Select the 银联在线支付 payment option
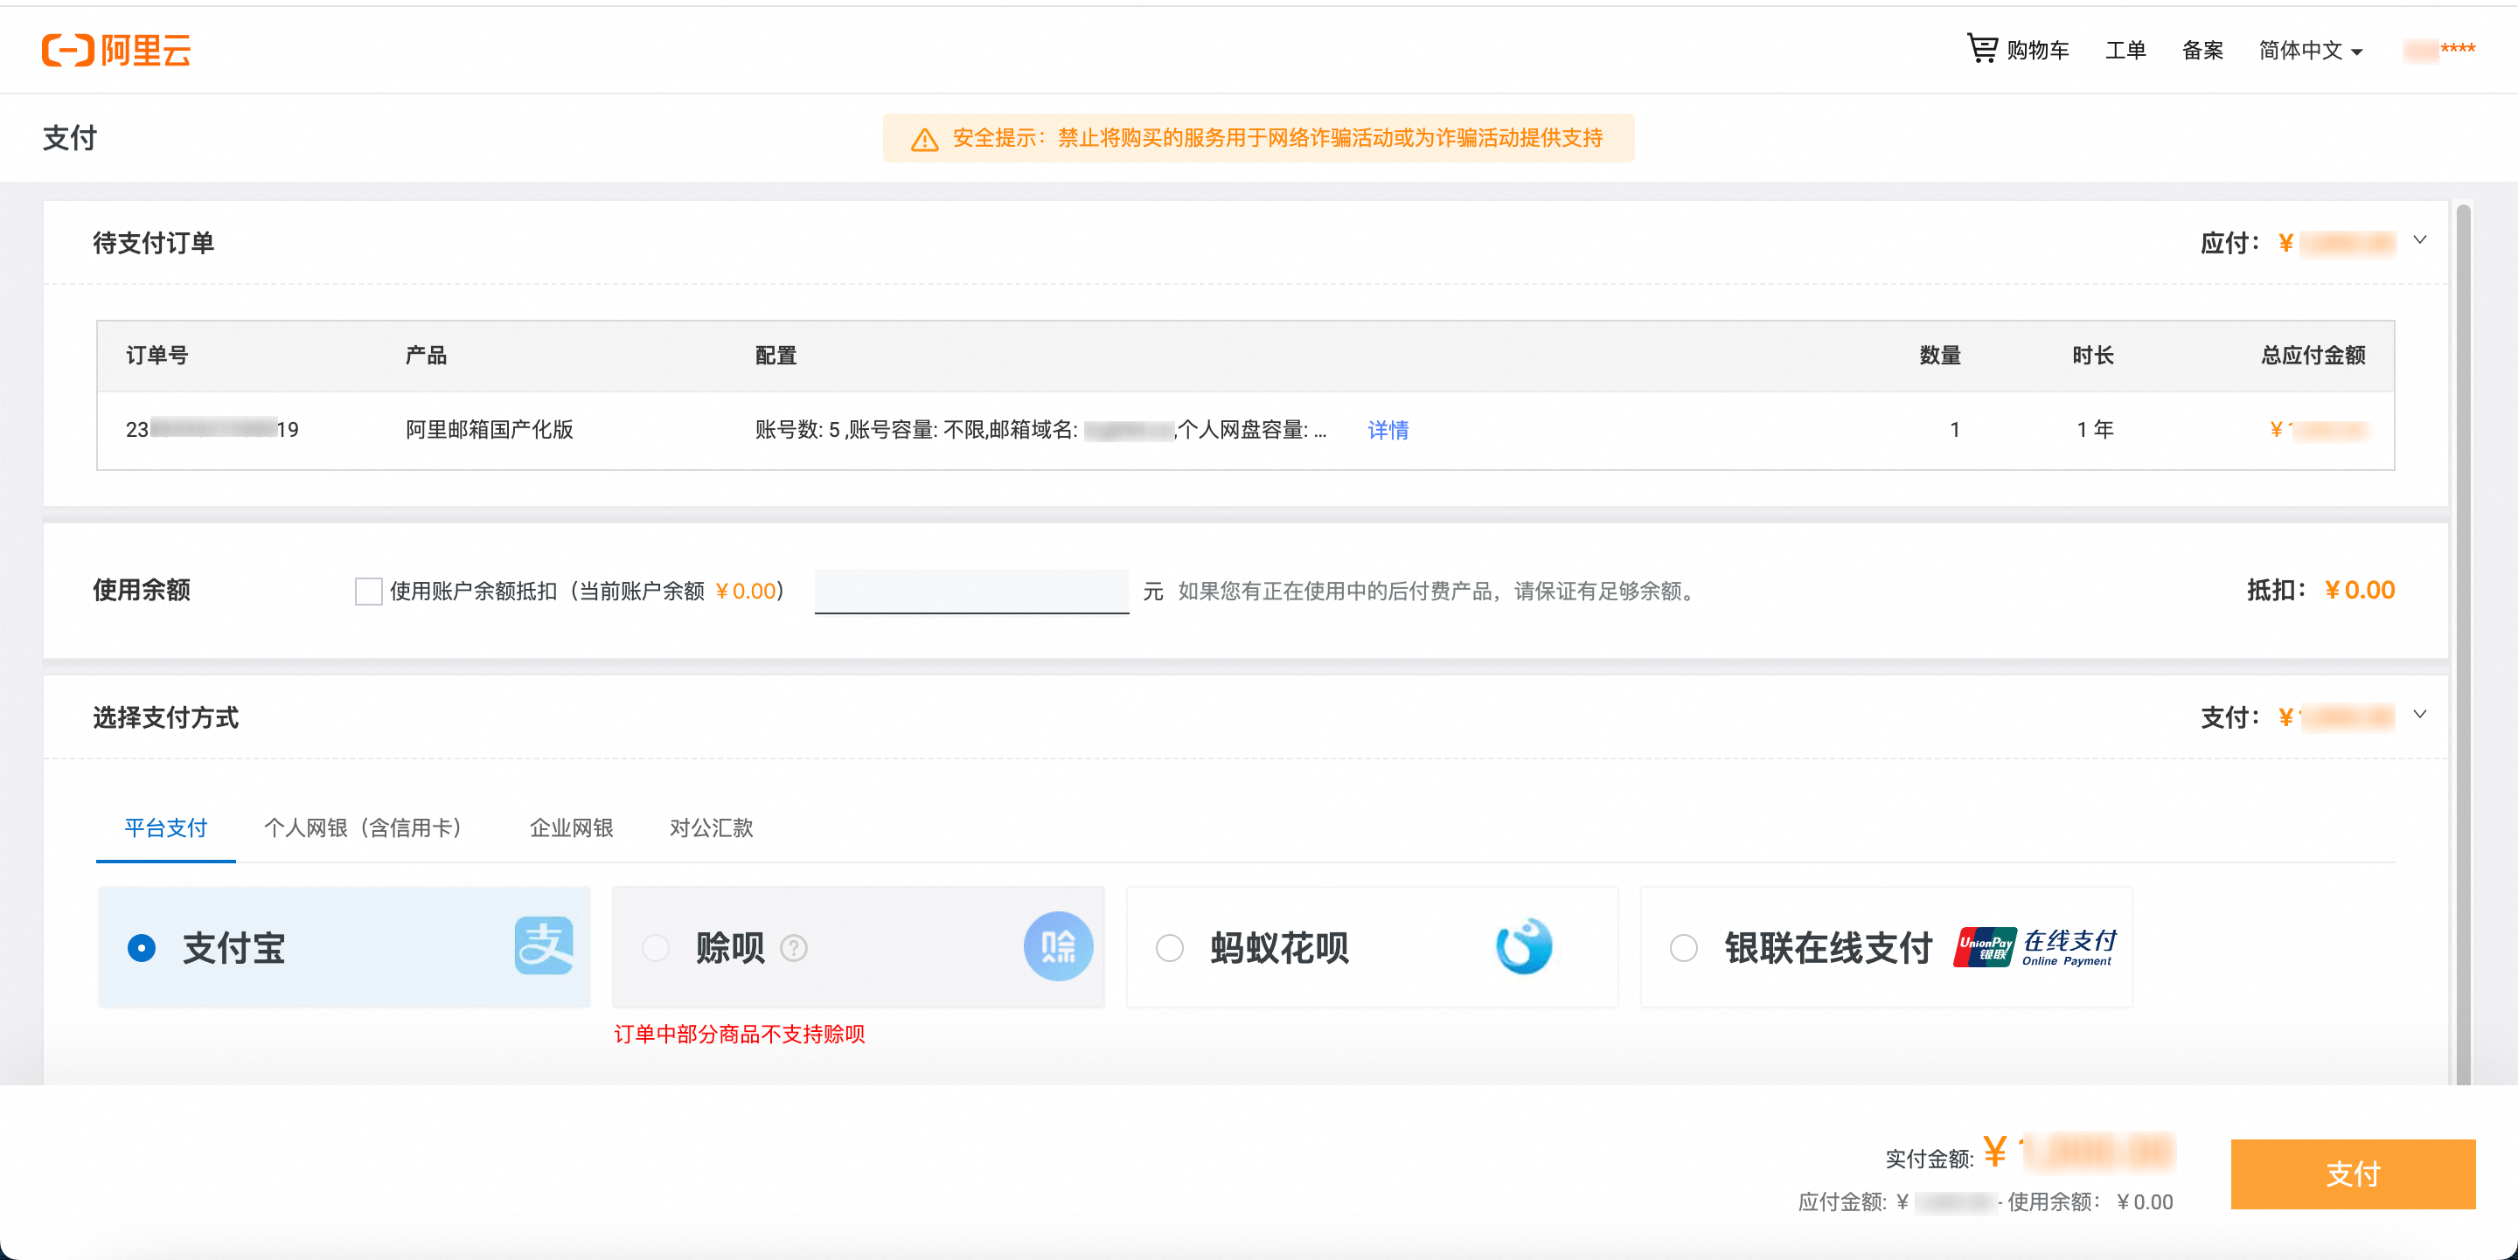 (1683, 947)
